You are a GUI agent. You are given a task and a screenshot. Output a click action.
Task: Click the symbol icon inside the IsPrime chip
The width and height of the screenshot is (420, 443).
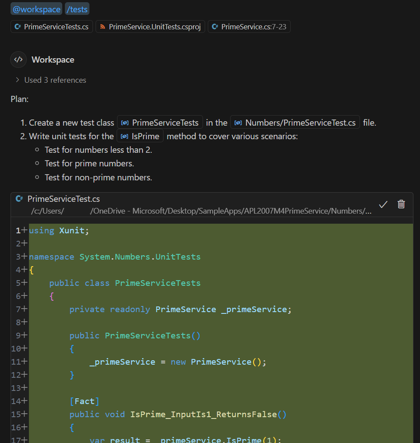(x=124, y=136)
